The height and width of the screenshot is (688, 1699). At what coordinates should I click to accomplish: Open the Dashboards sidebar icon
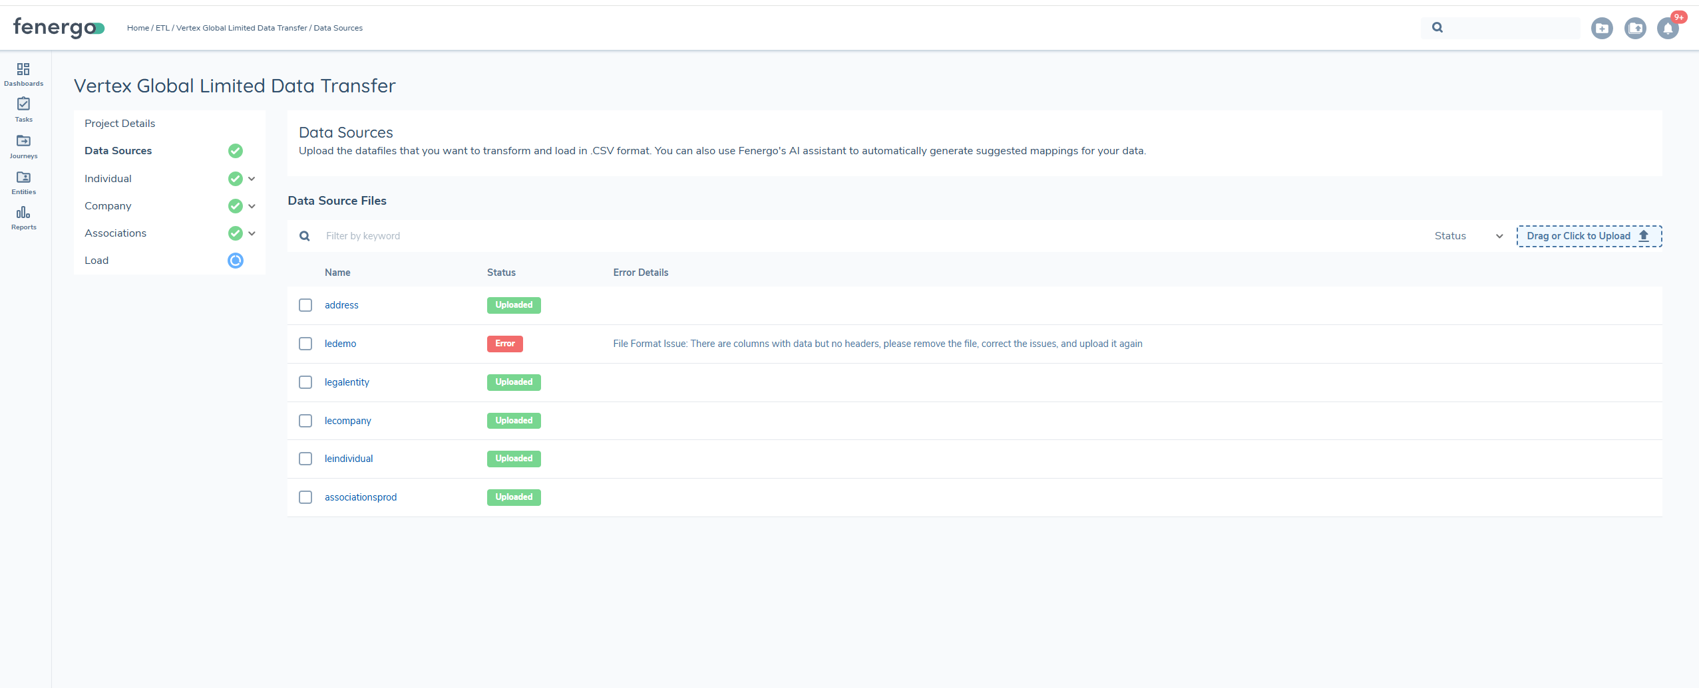coord(23,74)
